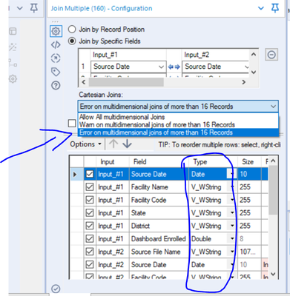Pin the left side panel
Image resolution: width=290 pixels, height=296 pixels.
[x=34, y=8]
